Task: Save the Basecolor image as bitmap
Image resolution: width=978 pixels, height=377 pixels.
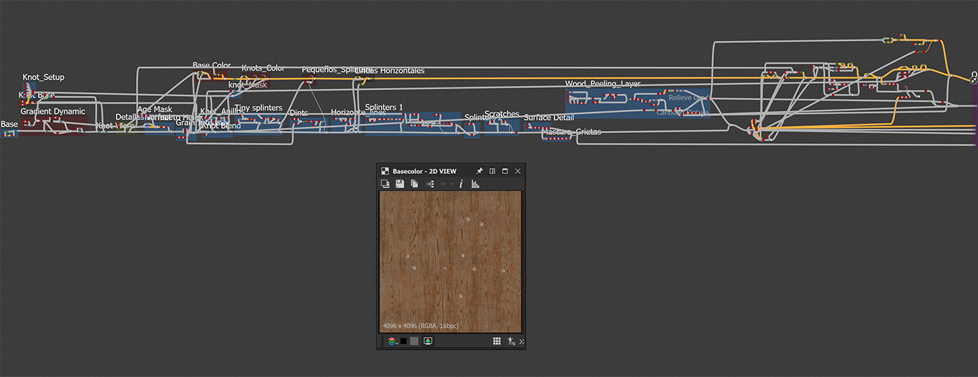Action: pyautogui.click(x=400, y=184)
